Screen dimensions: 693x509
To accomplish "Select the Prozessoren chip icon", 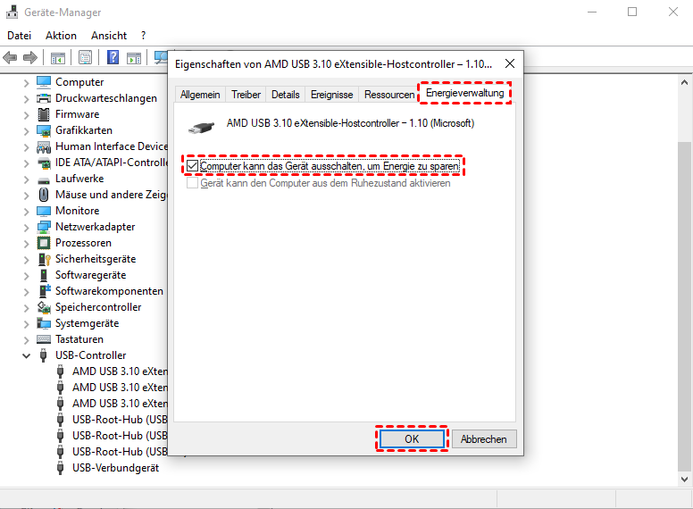I will 44,243.
